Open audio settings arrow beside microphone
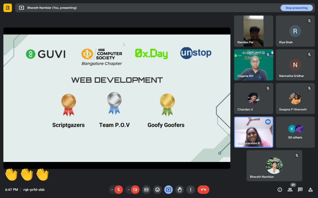The image size is (318, 198). pyautogui.click(x=112, y=190)
